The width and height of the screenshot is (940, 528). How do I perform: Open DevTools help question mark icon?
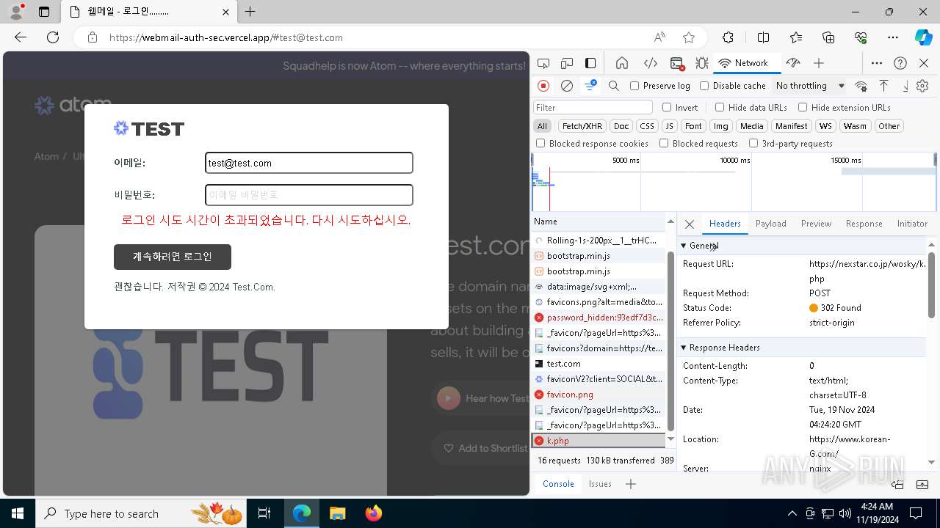pyautogui.click(x=900, y=63)
